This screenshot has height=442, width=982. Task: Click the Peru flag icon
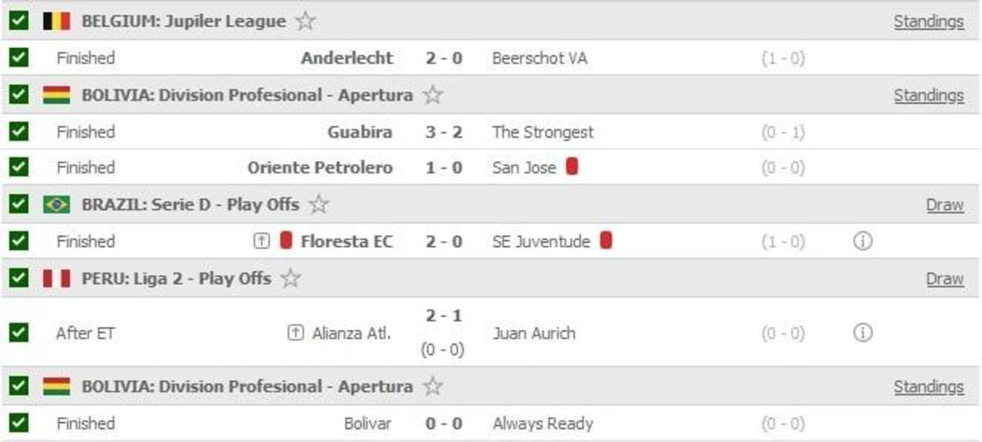point(56,278)
